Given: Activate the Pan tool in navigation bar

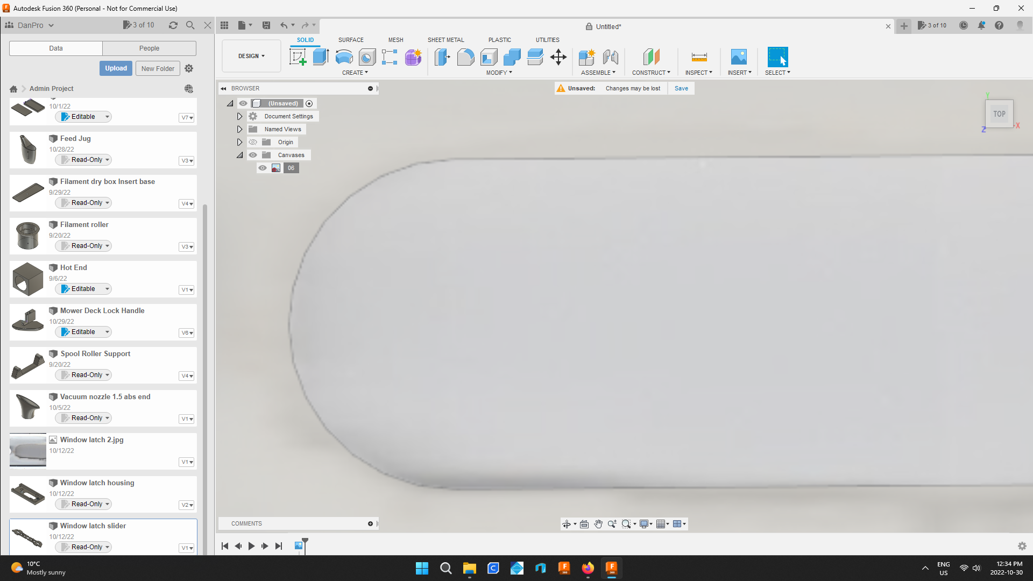Looking at the screenshot, I should tap(598, 523).
